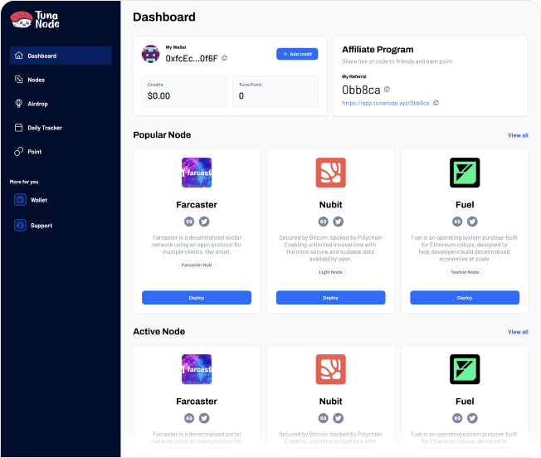Open the Support section
Screen dimensions: 541x458
tap(41, 225)
